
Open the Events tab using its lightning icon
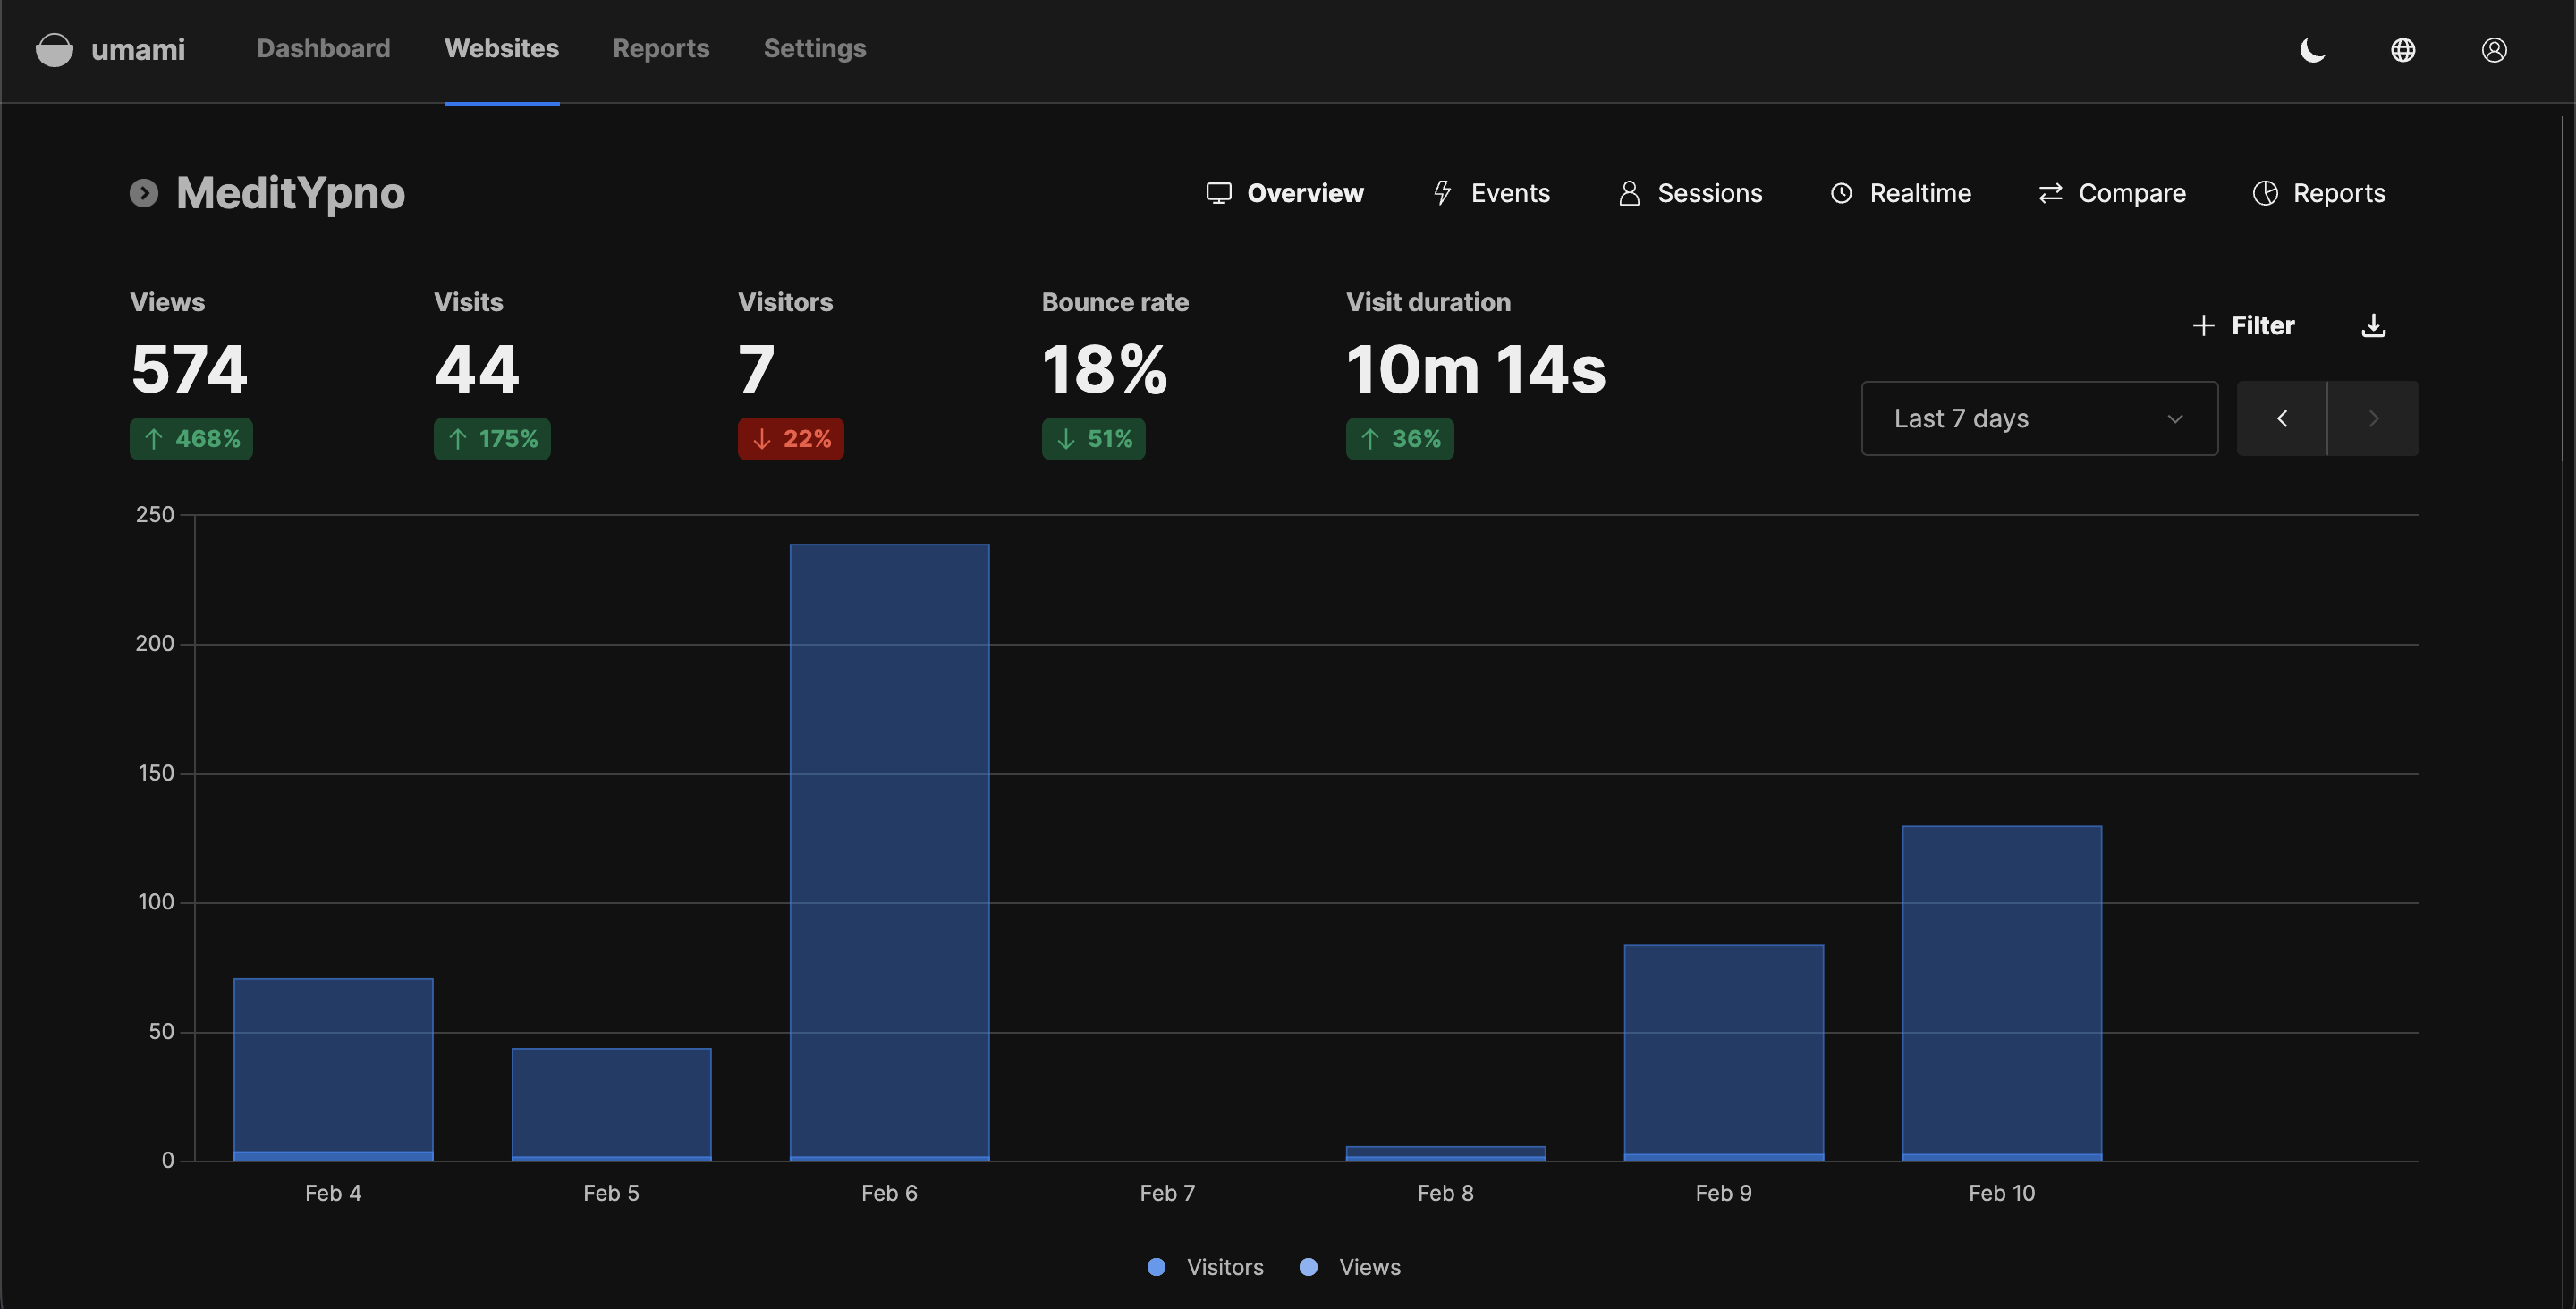[1442, 193]
